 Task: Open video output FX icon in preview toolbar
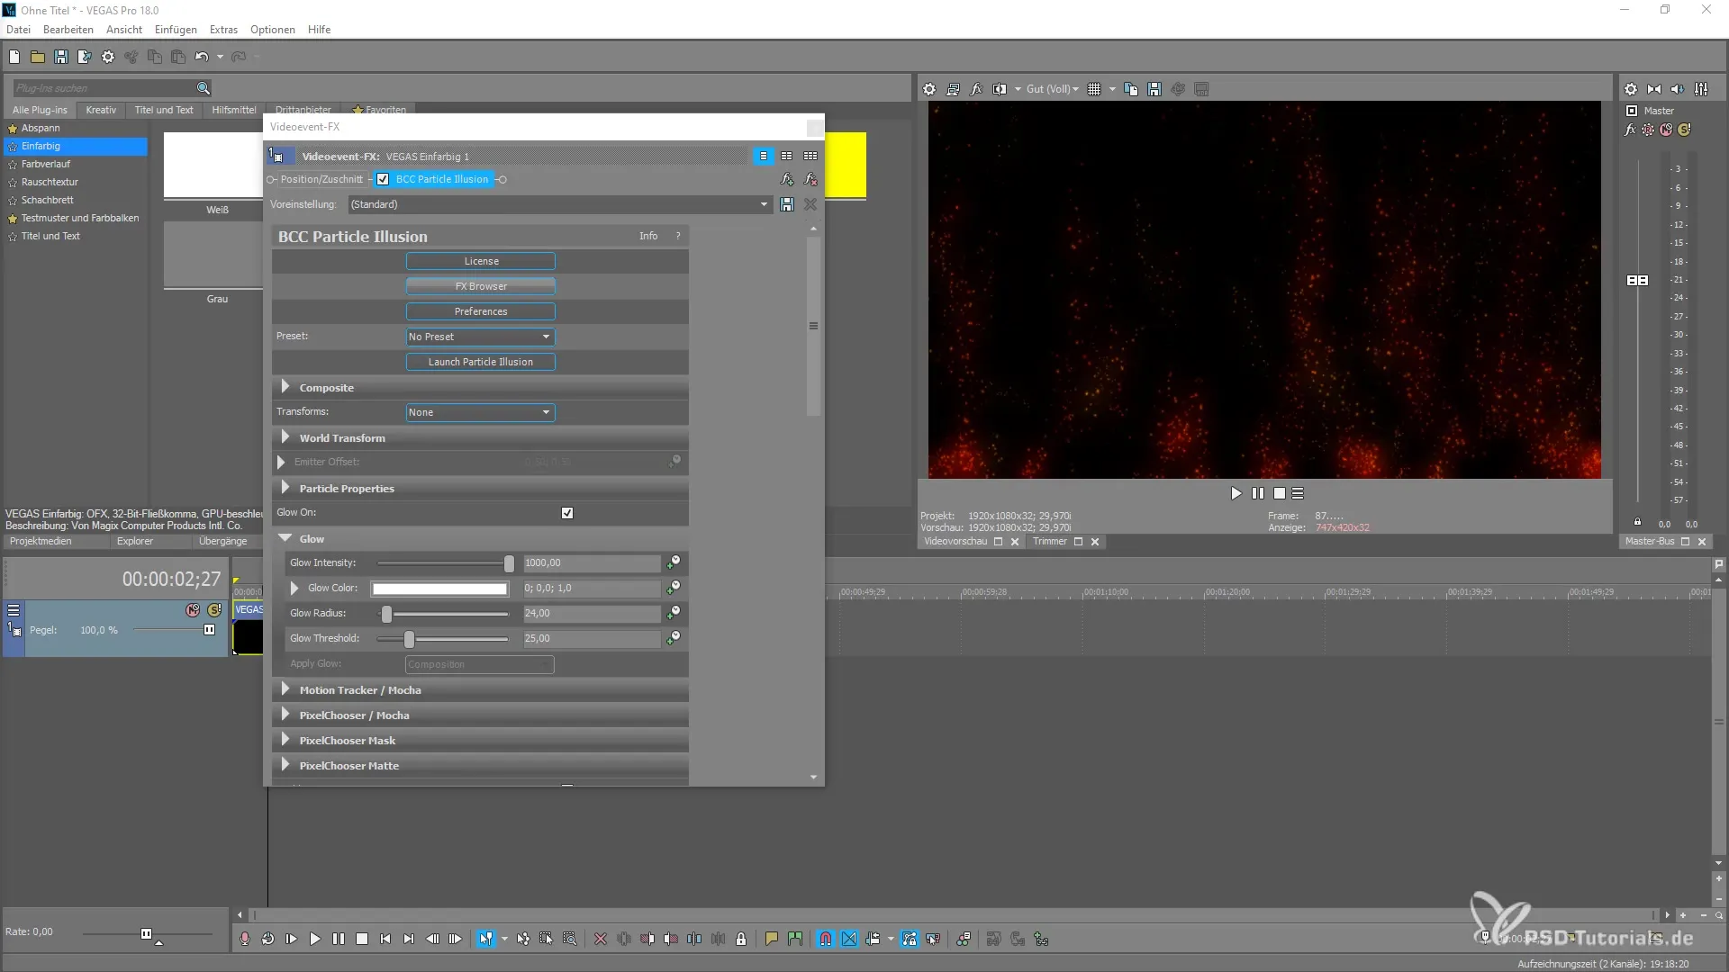pyautogui.click(x=976, y=89)
